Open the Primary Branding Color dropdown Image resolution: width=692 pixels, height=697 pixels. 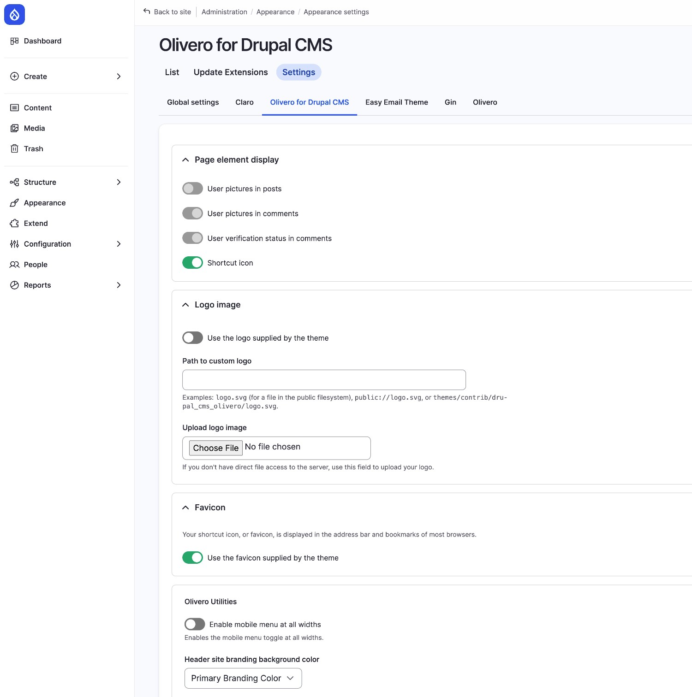point(243,678)
